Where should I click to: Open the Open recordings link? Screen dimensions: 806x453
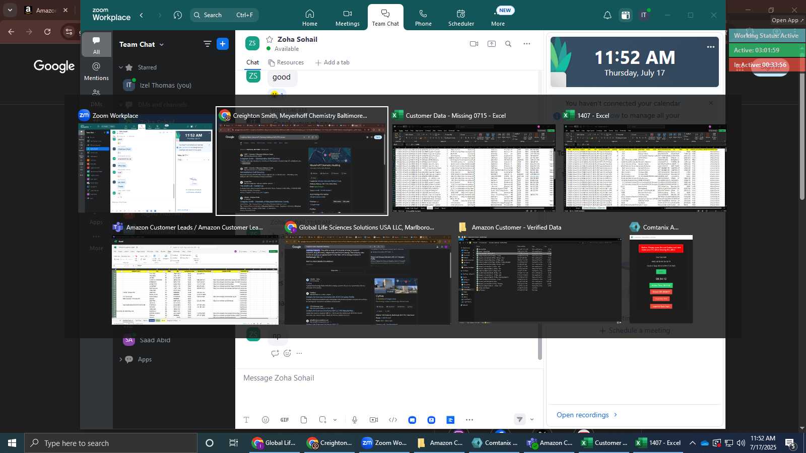(587, 415)
